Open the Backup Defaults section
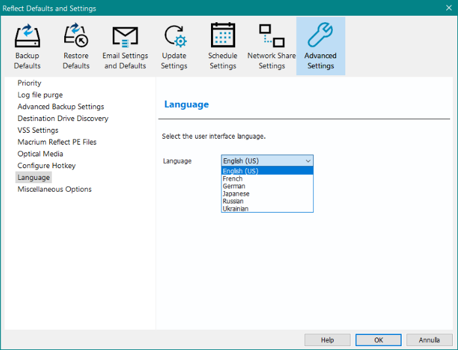The height and width of the screenshot is (350, 458). 27,46
